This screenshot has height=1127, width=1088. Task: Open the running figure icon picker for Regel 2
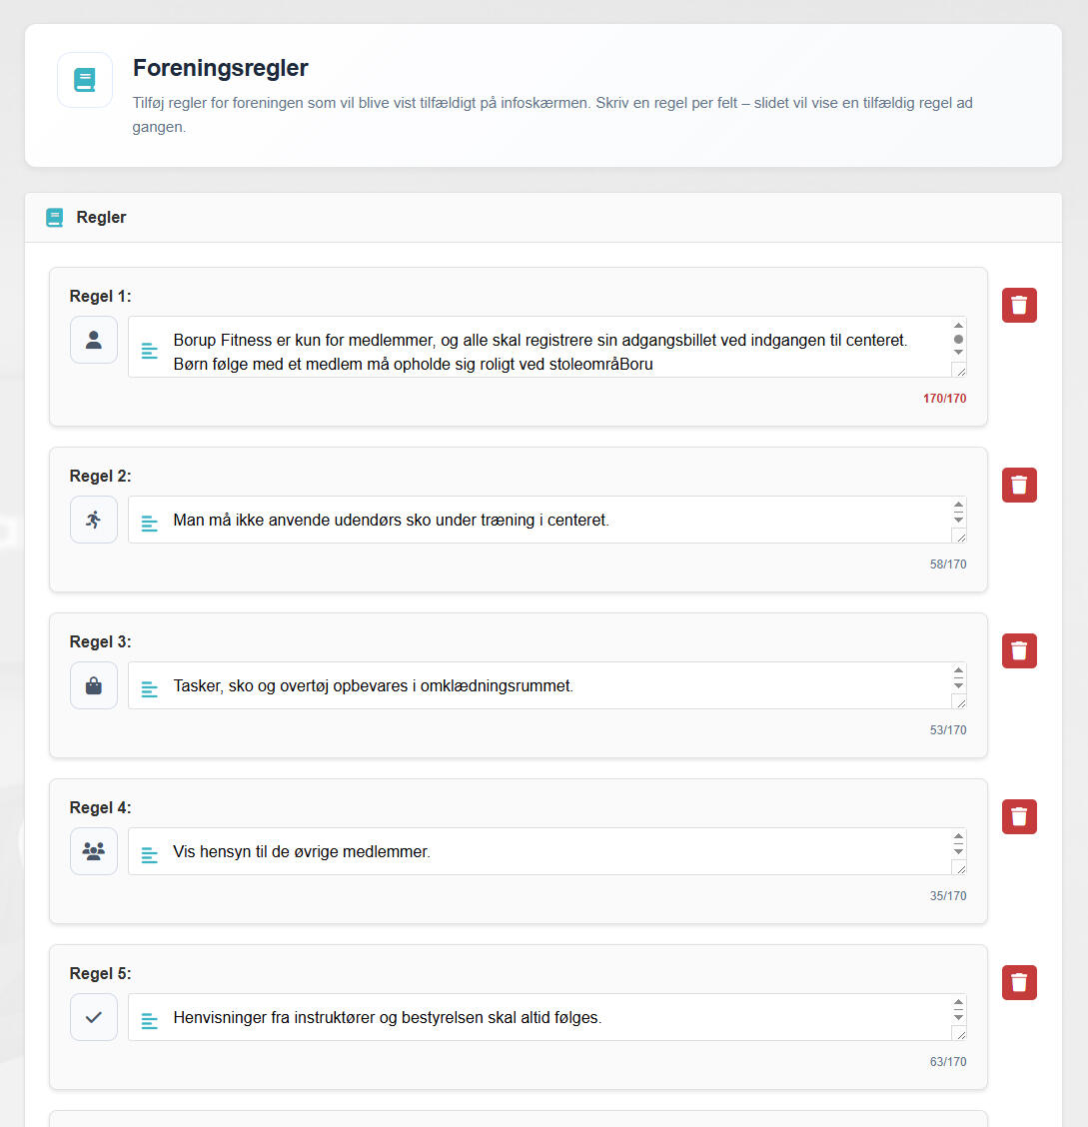94,520
